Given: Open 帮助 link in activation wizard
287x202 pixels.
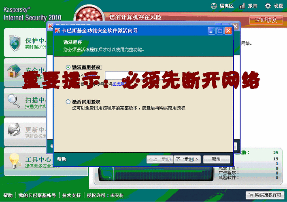Looking at the screenshot, I should click(62, 159).
